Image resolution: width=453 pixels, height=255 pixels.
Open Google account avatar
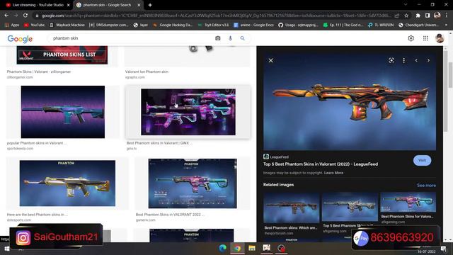(x=440, y=38)
